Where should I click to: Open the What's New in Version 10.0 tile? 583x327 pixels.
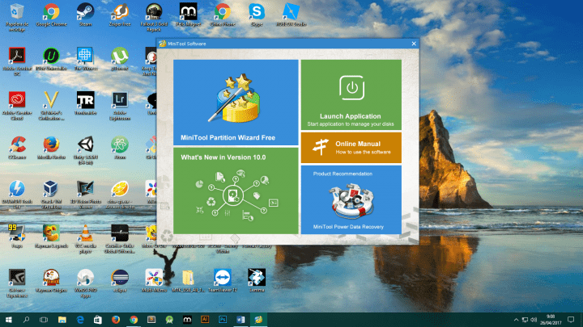(236, 191)
